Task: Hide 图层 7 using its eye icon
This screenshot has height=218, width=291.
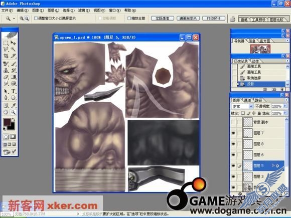Action: point(233,133)
